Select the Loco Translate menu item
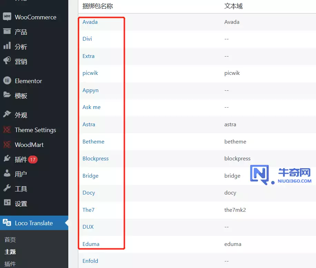Viewport: 316px width, 268px height. tap(34, 223)
